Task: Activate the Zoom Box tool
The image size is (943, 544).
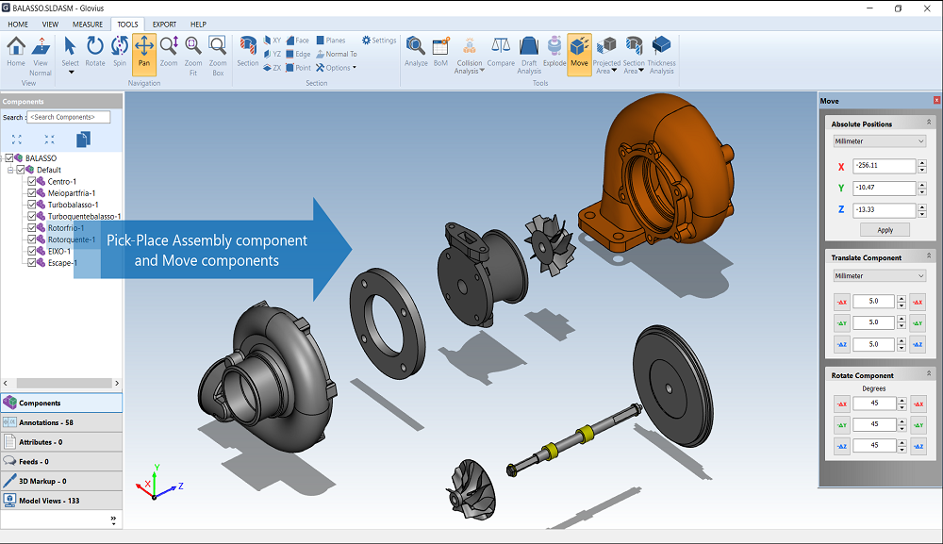Action: pos(218,46)
